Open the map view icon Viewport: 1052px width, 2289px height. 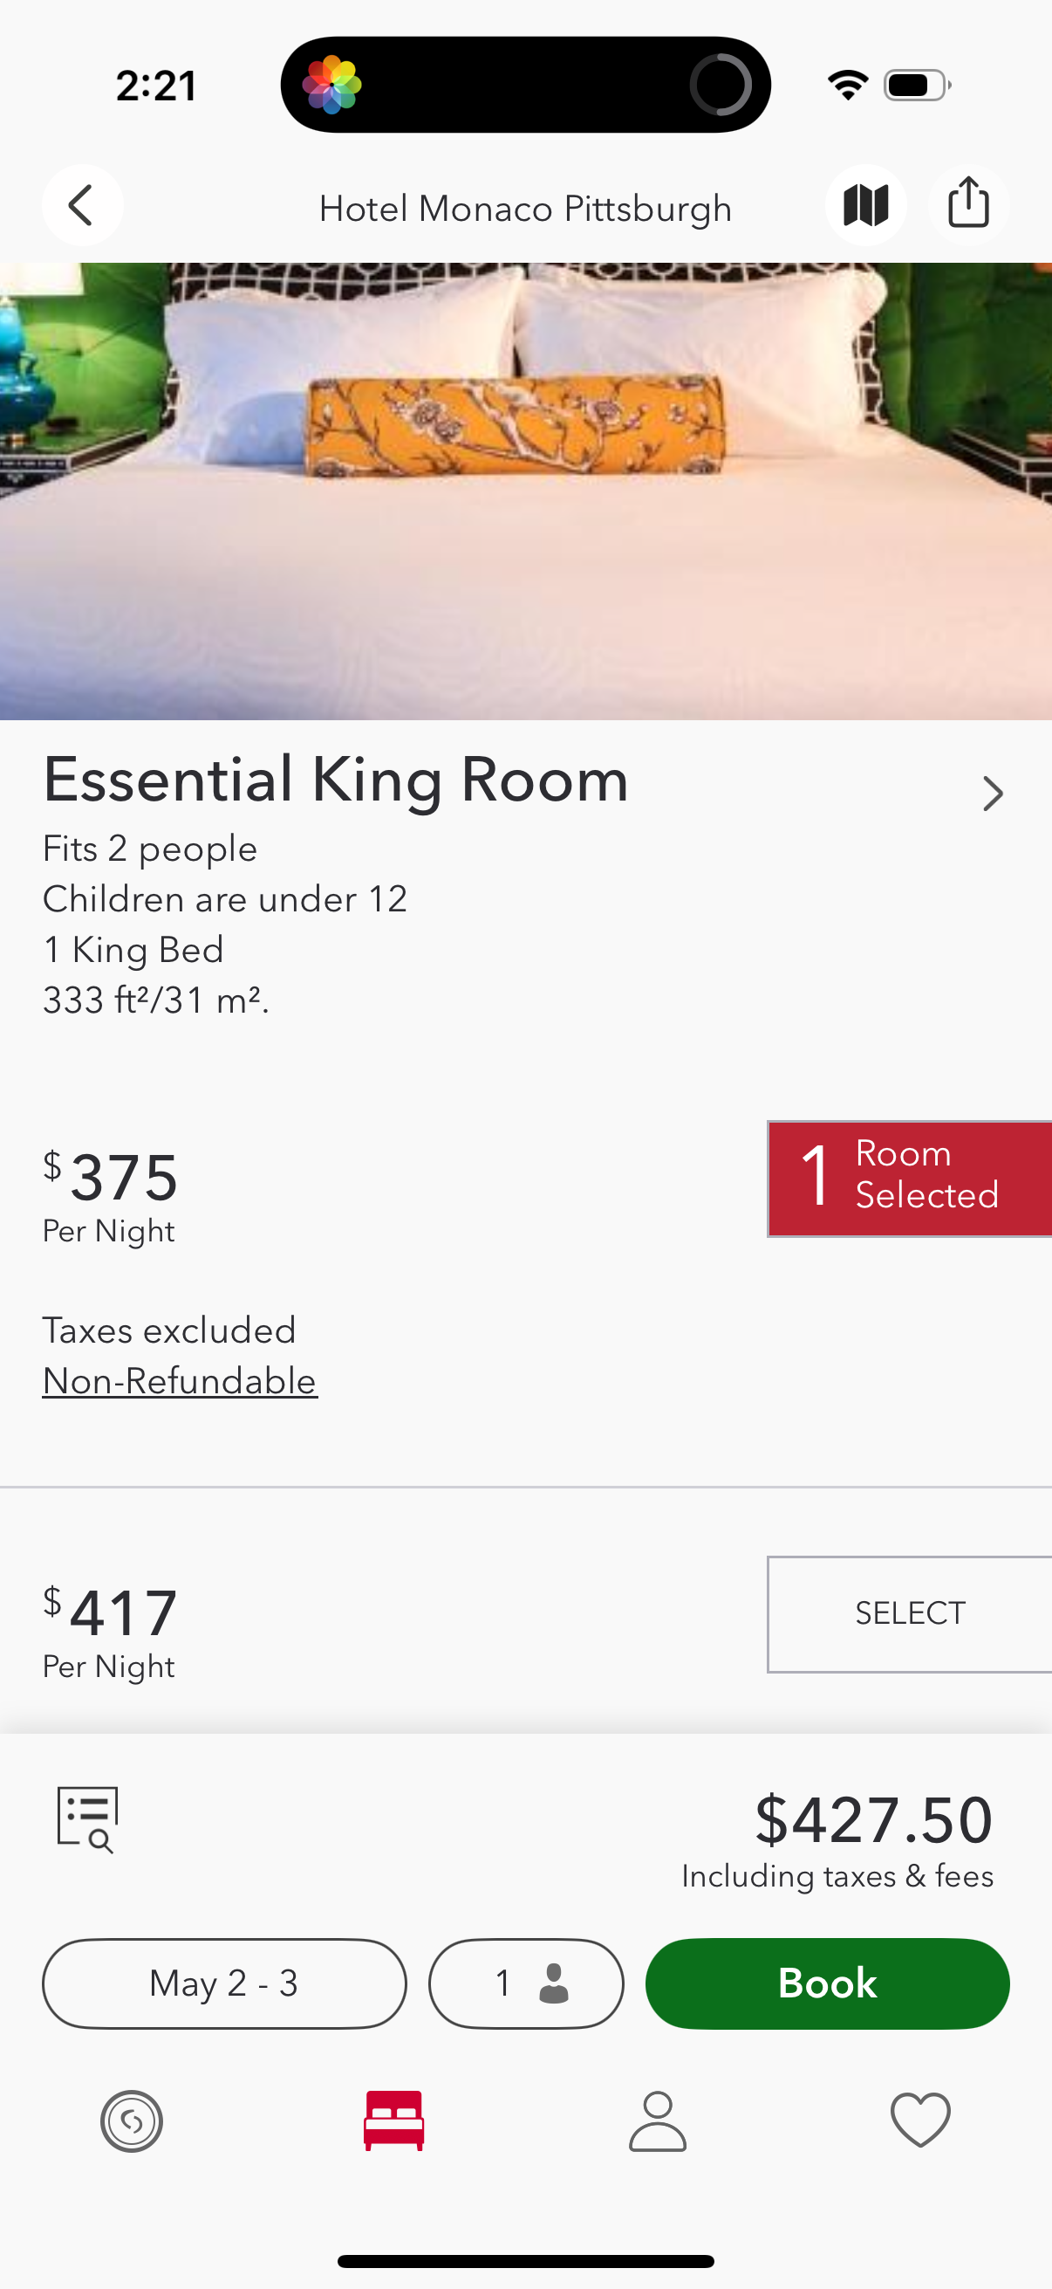(866, 204)
